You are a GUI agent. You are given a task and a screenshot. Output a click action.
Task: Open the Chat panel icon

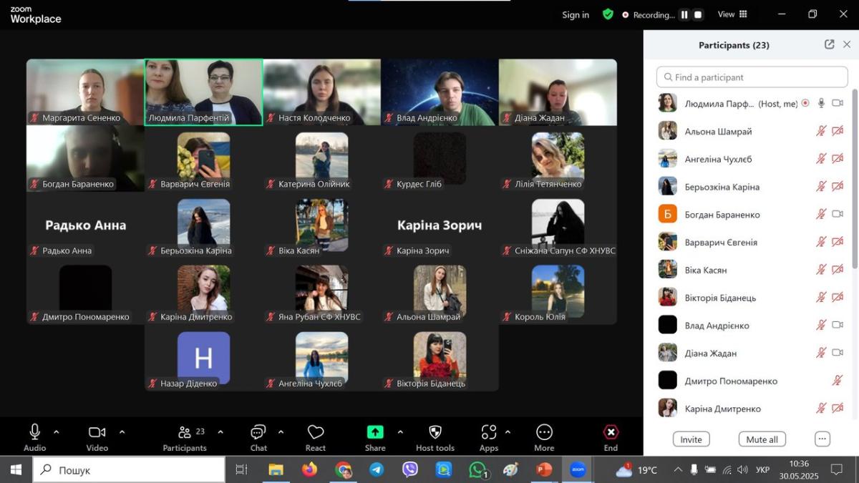pos(258,432)
